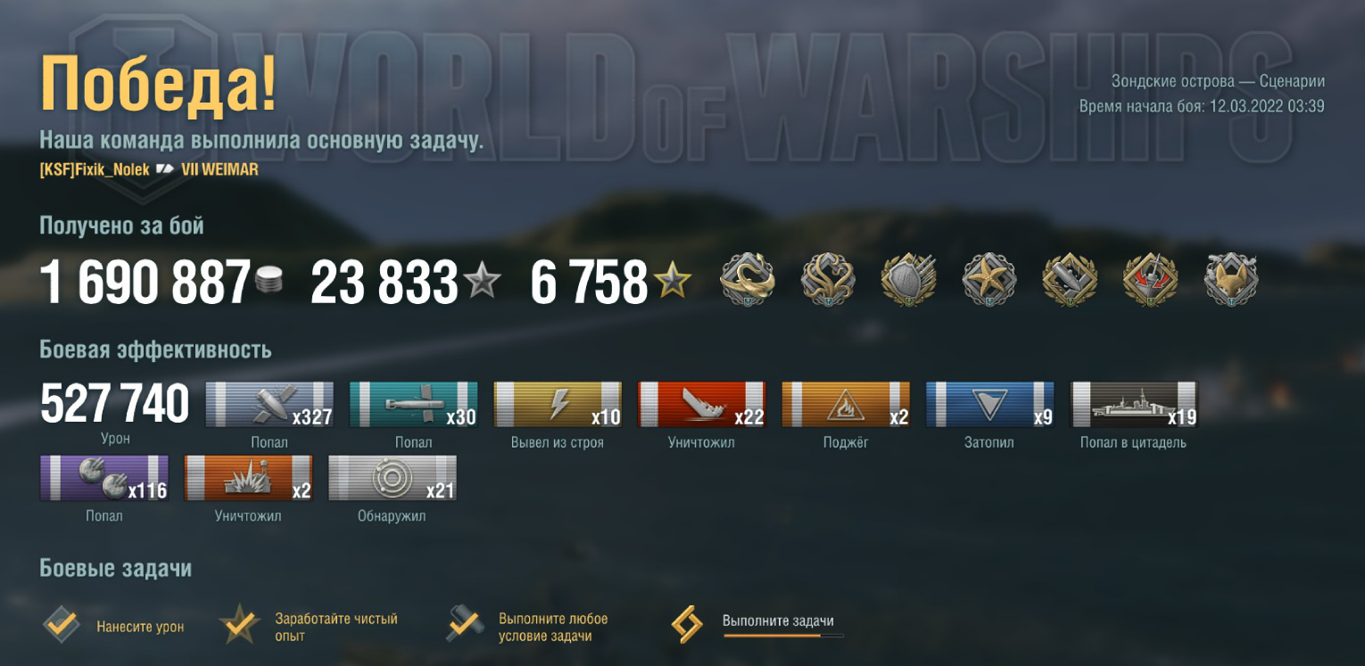Image resolution: width=1365 pixels, height=666 pixels.
Task: Select the Заработайте чистый опыт mission
Action: (308, 626)
